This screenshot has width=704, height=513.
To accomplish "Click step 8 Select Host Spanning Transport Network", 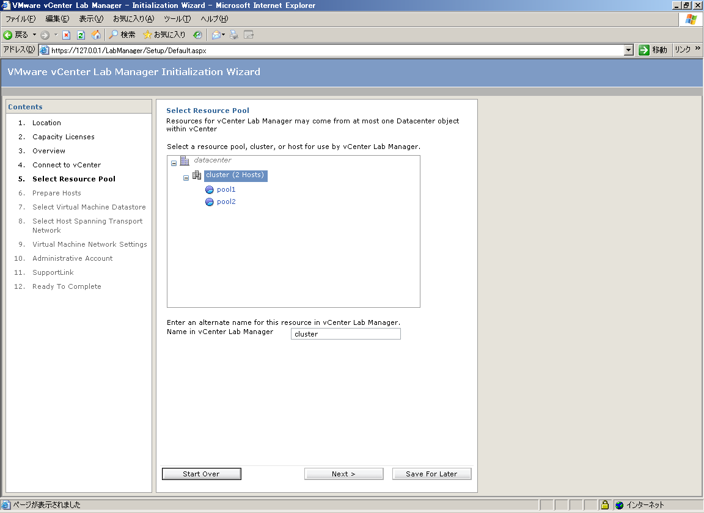I will tap(87, 226).
